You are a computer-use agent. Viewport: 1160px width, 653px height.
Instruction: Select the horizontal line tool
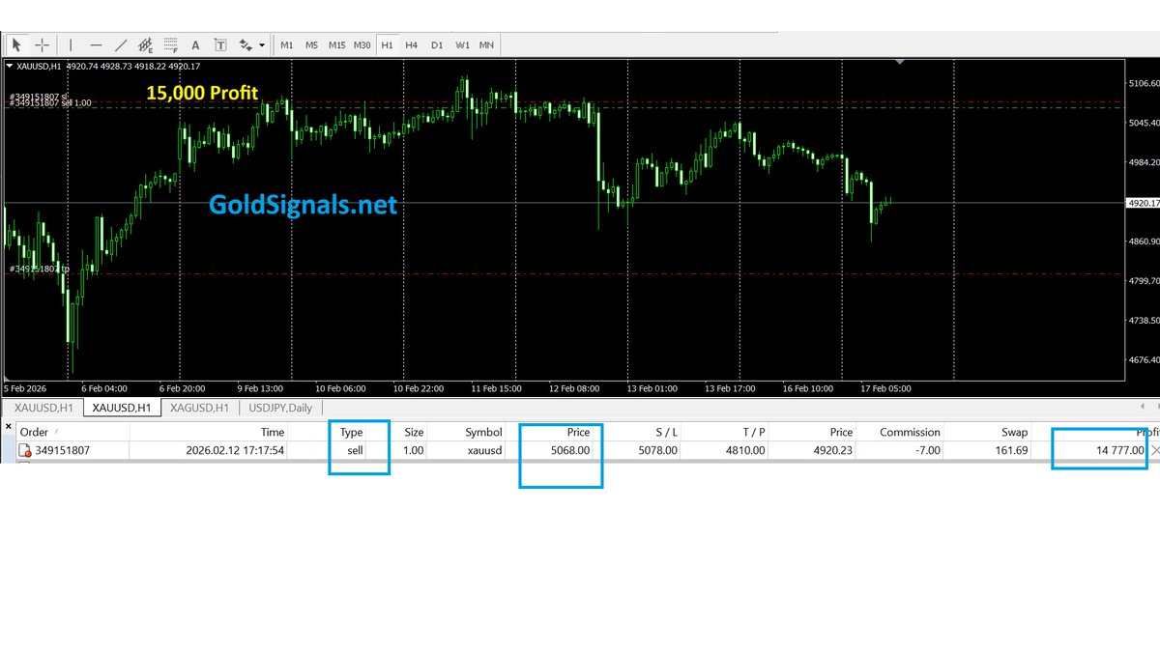(x=96, y=44)
